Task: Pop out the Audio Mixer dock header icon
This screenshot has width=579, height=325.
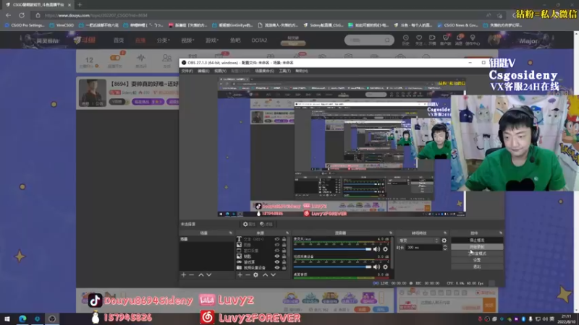Action: (391, 233)
